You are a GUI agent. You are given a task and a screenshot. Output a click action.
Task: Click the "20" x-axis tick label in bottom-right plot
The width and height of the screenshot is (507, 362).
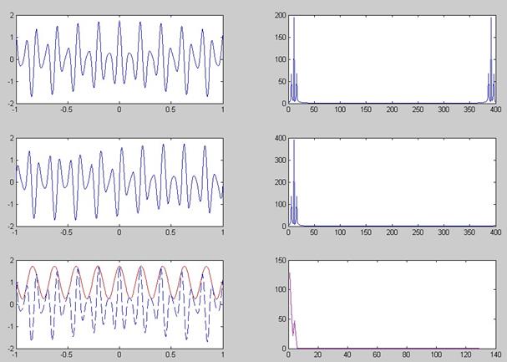click(318, 354)
